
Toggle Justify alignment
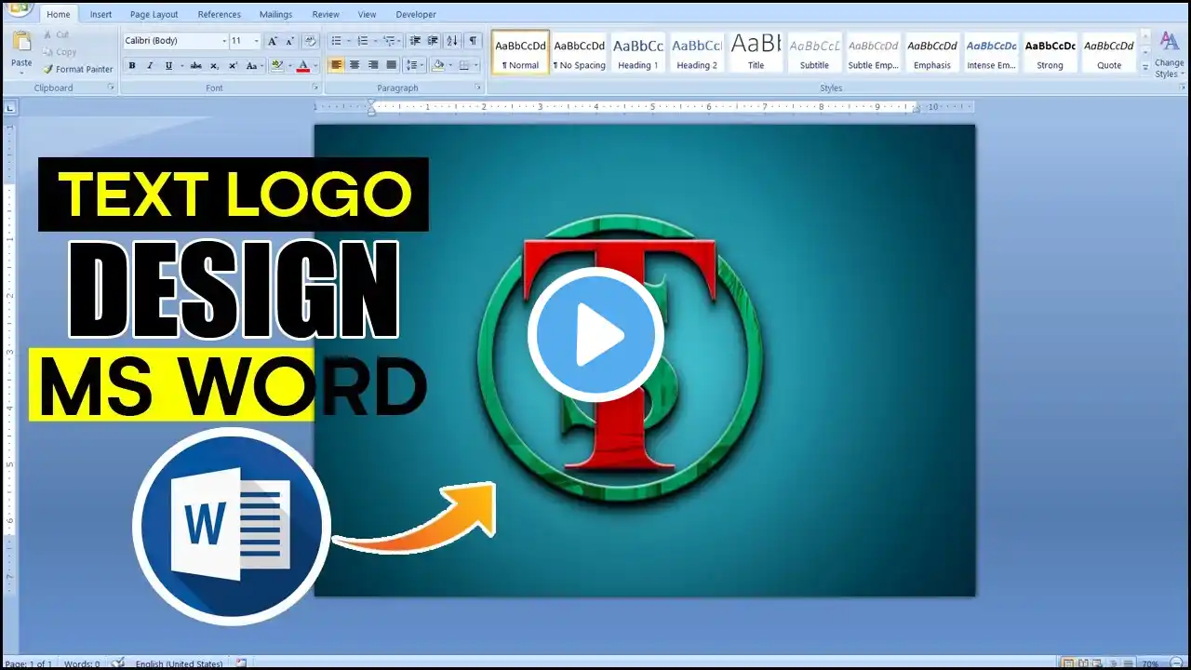click(392, 65)
